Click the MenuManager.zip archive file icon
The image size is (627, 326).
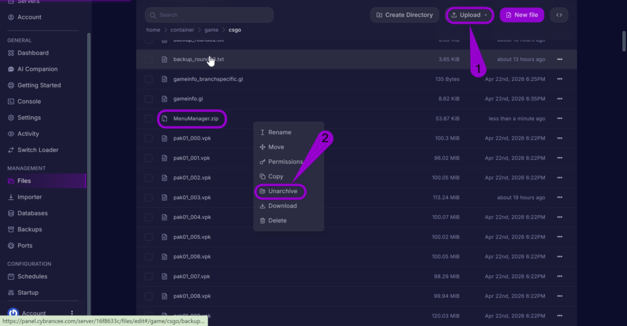coord(164,118)
